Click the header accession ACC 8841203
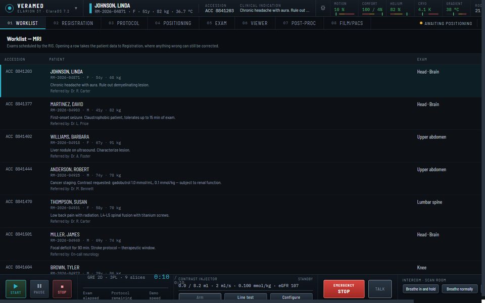The width and height of the screenshot is (485, 303). pos(219,11)
